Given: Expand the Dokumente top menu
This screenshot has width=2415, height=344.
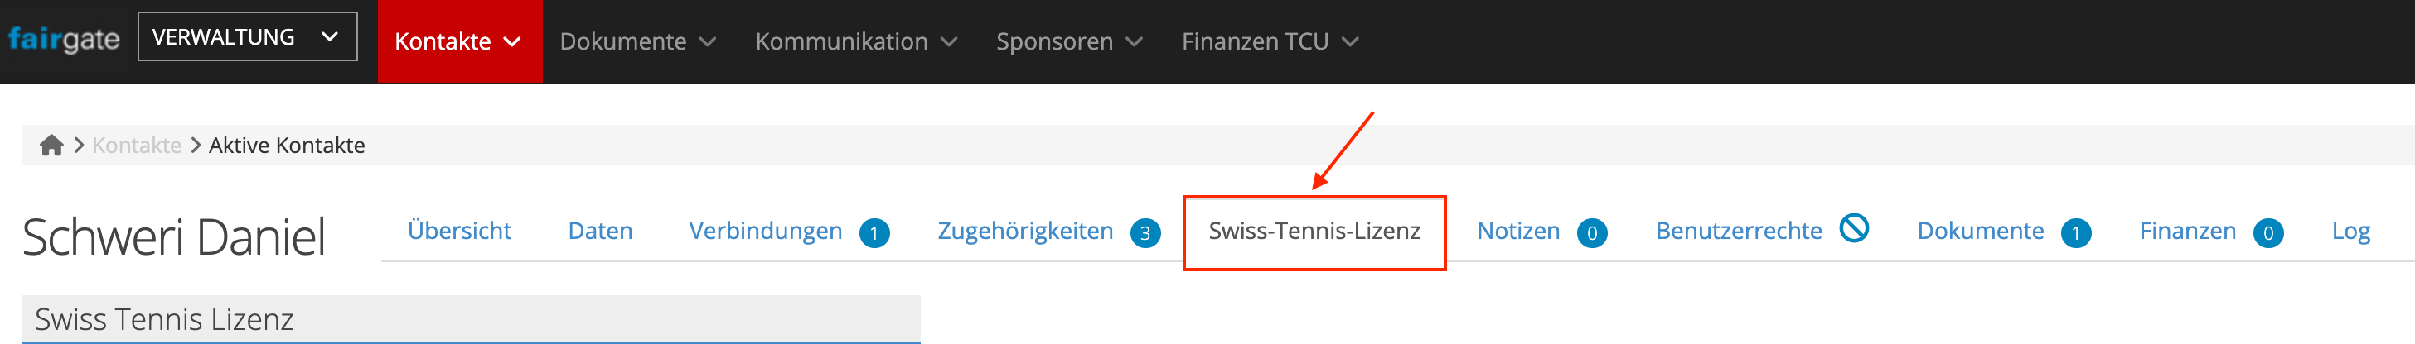Looking at the screenshot, I should click(x=637, y=41).
